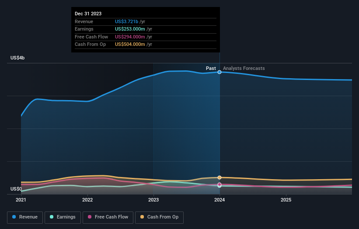Screen dimensions: 359x229
Task: Click the Dec 31 2023 tooltip date
Action: 88,14
